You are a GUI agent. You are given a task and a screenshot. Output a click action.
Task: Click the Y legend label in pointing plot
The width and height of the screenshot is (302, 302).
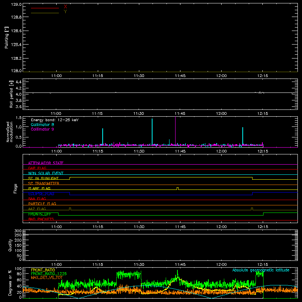[x=65, y=12]
